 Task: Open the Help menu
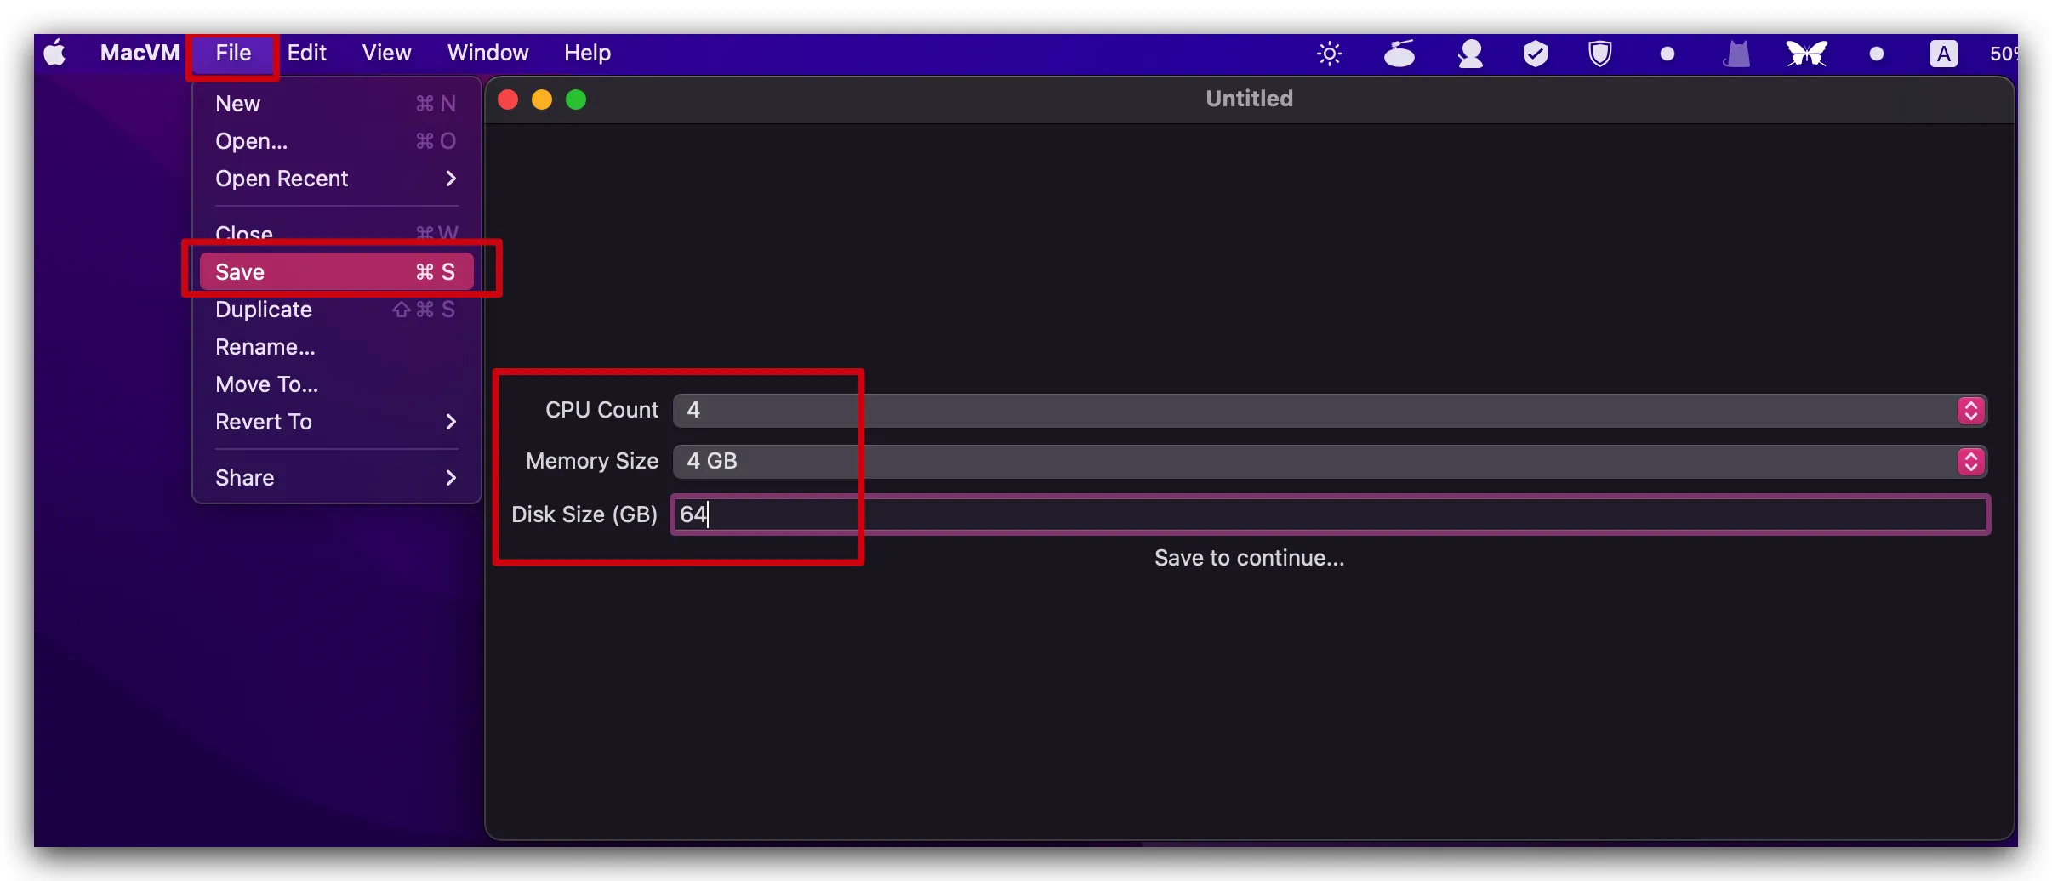click(587, 53)
